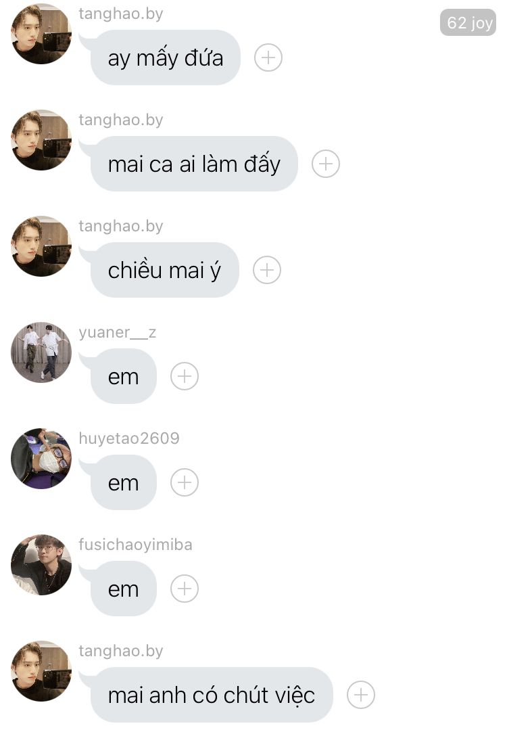Select the "mai anh có chút việc" bubble
Viewport: 507px width, 732px height.
pos(212,695)
